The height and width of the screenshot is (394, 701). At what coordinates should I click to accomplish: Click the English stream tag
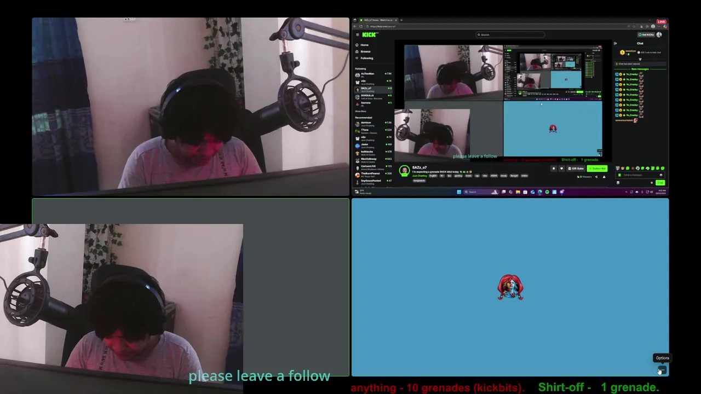[x=433, y=176]
